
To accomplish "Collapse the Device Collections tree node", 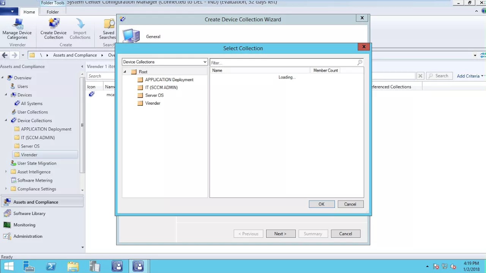I will [6, 121].
